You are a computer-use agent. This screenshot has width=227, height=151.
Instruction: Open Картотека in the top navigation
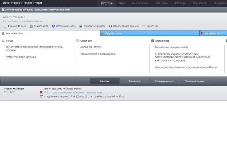pos(106,3)
